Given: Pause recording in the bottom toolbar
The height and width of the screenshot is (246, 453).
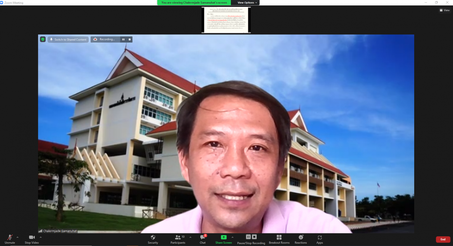Looking at the screenshot, I should 248,237.
